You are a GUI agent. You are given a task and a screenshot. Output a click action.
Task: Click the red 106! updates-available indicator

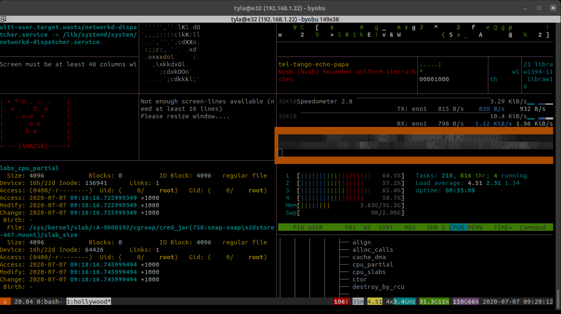(341, 302)
